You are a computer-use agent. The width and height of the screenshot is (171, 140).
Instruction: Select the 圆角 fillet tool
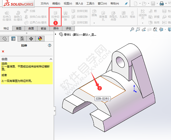94,13
